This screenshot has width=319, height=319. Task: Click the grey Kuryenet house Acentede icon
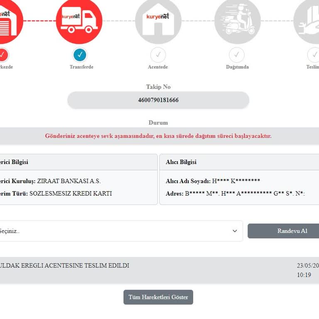click(x=158, y=21)
